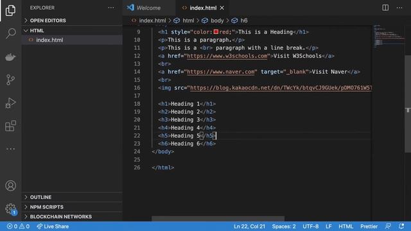Open Explorer panel more actions ellipsis
Viewport: 411px width, 231px height.
111,8
